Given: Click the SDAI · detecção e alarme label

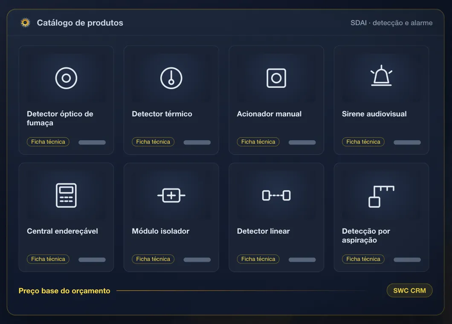Looking at the screenshot, I should tap(391, 23).
